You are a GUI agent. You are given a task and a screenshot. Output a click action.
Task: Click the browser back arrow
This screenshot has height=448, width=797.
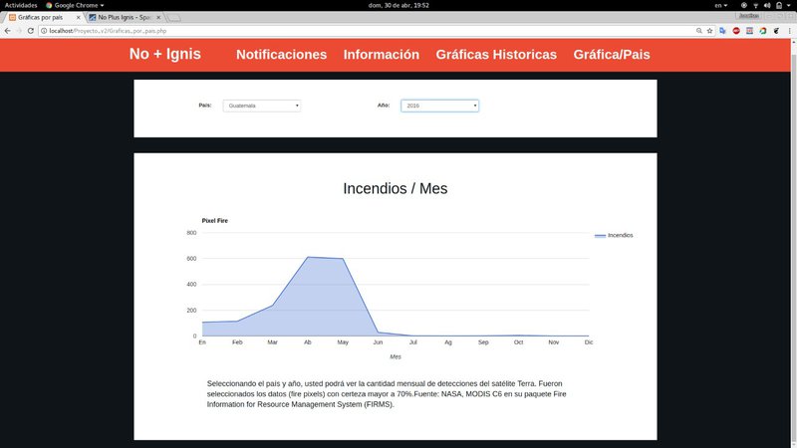[7, 31]
